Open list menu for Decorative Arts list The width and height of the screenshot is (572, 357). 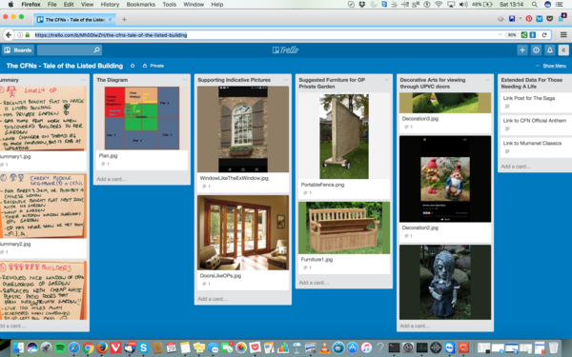[x=488, y=80]
